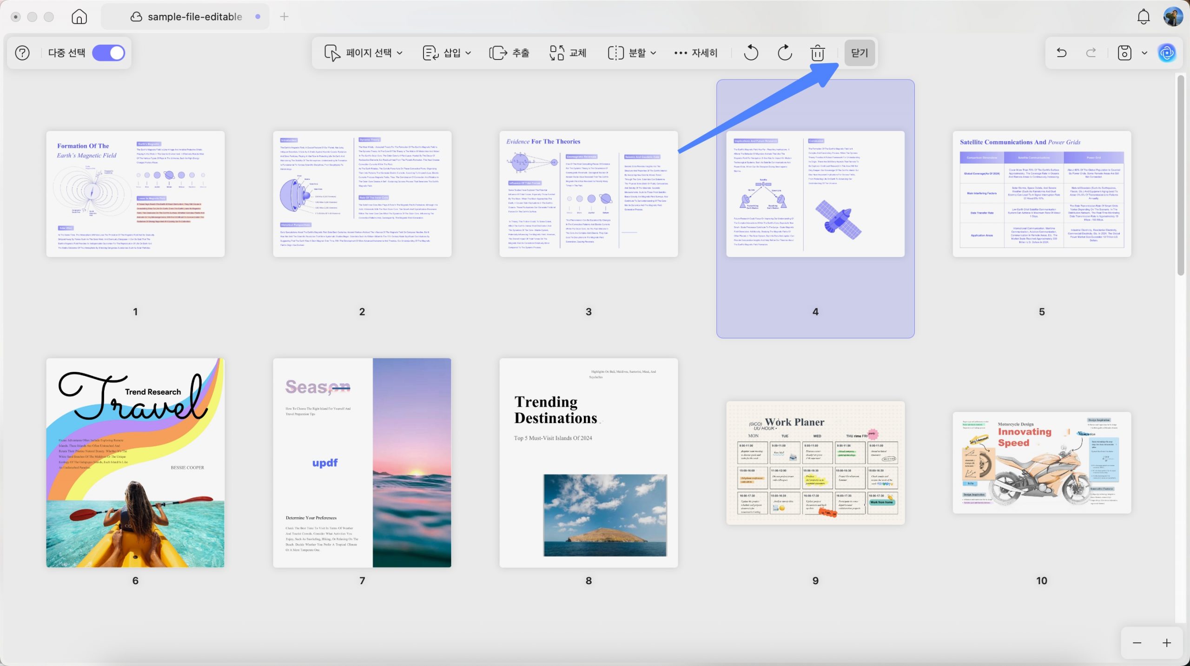Redo the last action
The width and height of the screenshot is (1190, 666).
point(1091,53)
